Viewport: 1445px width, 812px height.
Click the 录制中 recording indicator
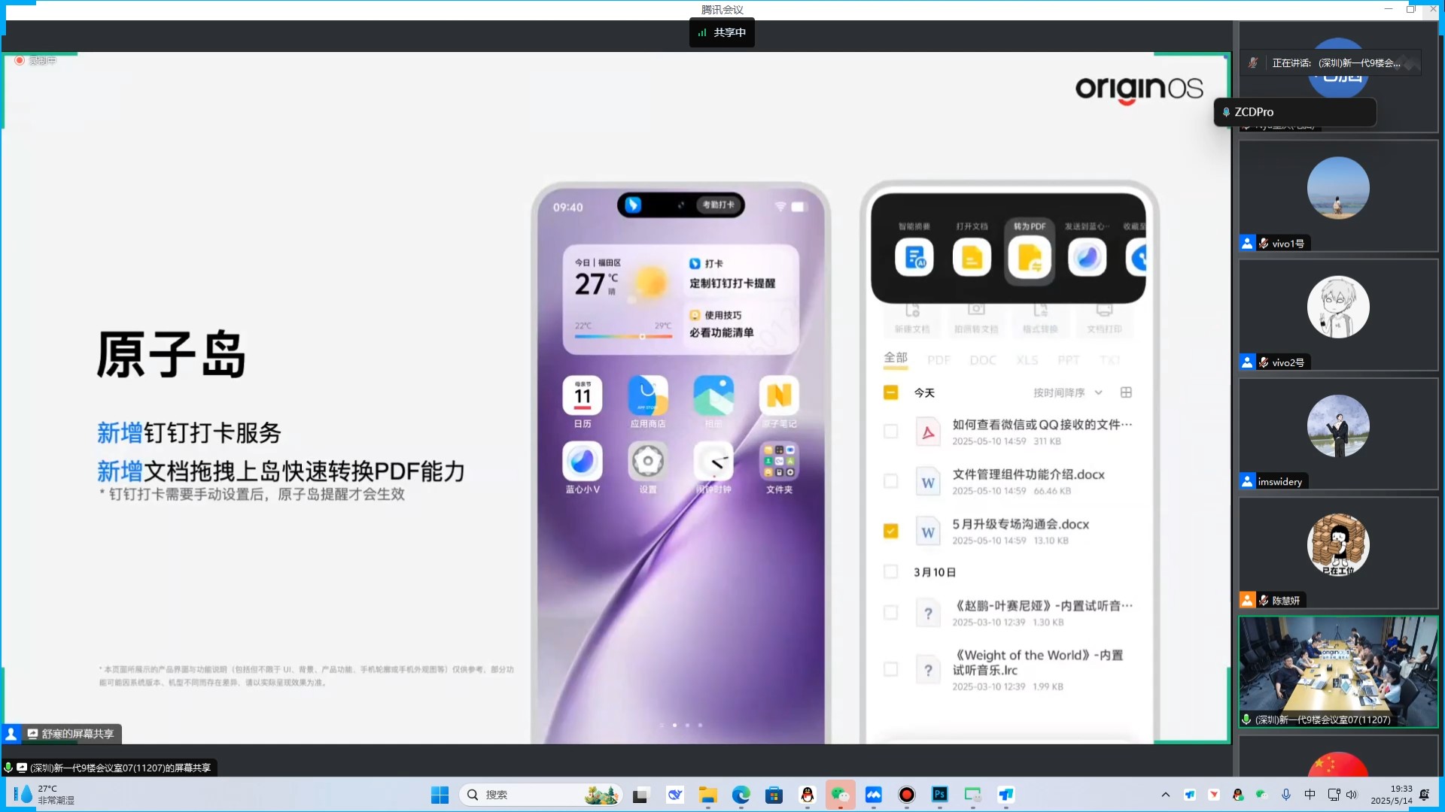(x=35, y=60)
